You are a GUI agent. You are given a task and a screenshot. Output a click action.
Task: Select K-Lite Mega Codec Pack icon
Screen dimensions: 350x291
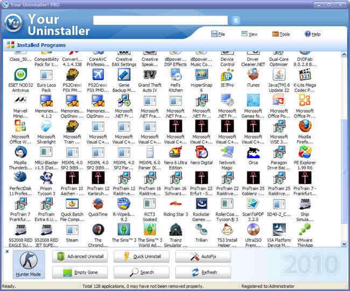click(x=305, y=74)
